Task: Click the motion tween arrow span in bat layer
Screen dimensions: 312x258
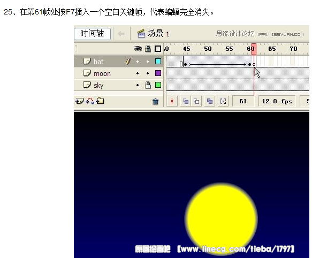Action: (x=217, y=64)
